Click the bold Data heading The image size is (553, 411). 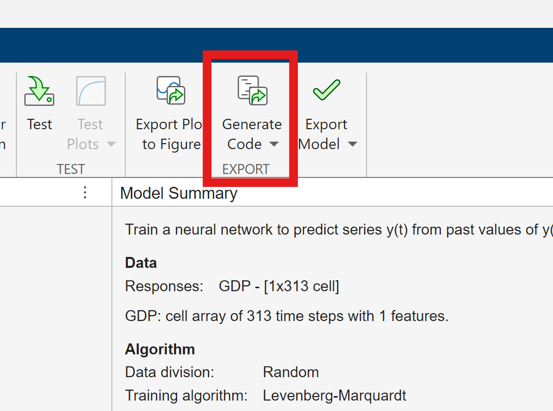tap(141, 263)
